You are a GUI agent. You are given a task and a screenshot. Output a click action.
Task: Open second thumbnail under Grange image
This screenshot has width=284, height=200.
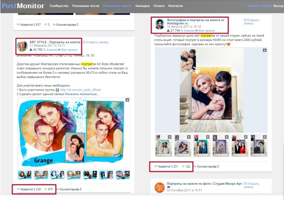point(41,174)
